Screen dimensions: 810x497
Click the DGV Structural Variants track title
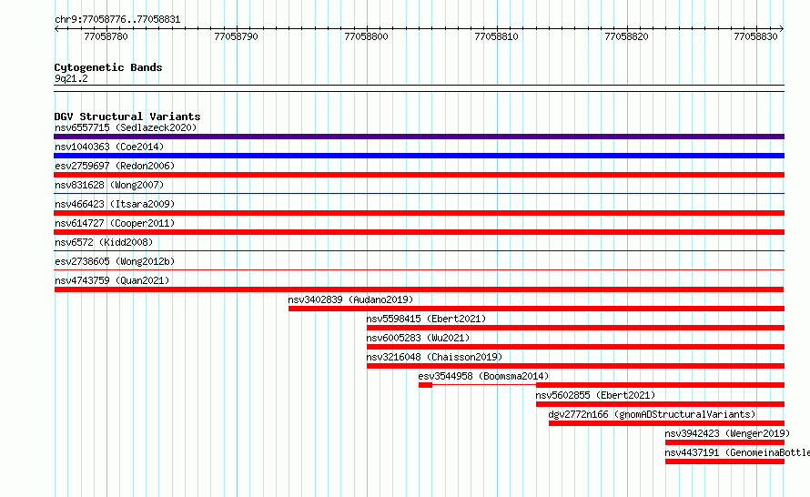[127, 117]
